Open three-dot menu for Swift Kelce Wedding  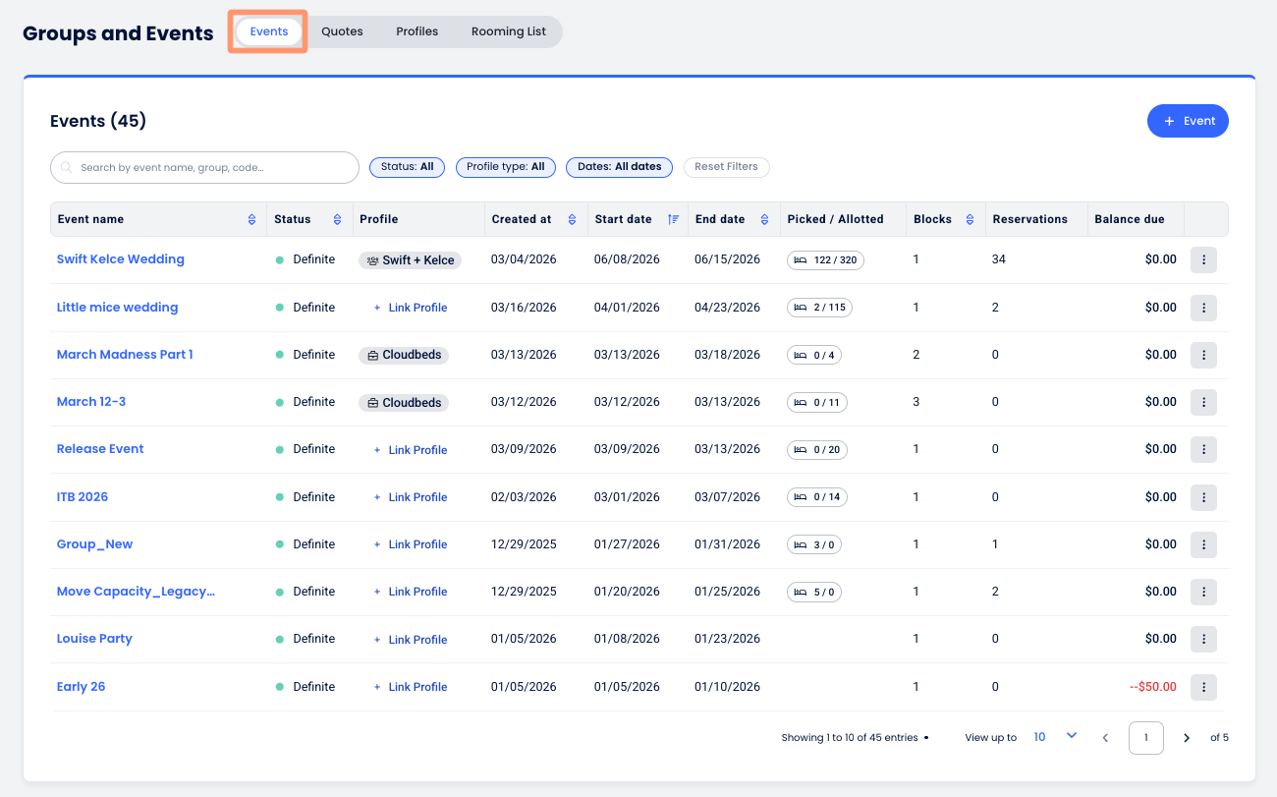(x=1203, y=259)
